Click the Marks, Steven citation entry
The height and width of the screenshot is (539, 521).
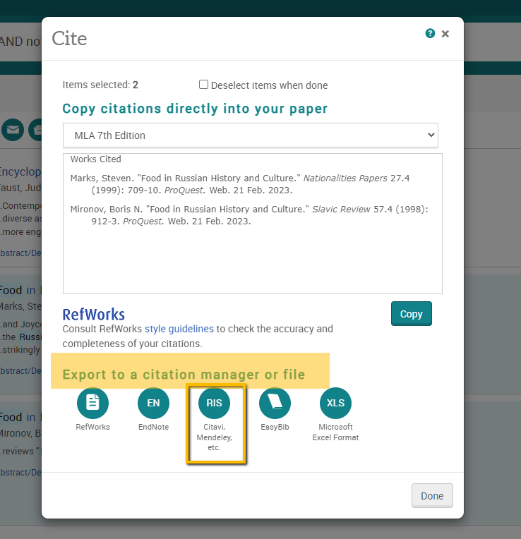click(x=240, y=184)
